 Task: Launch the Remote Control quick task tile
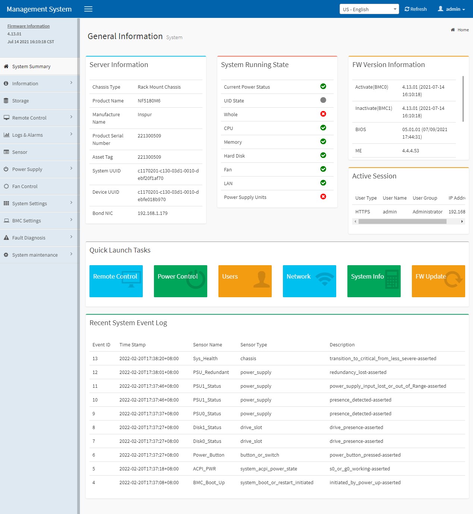[116, 281]
